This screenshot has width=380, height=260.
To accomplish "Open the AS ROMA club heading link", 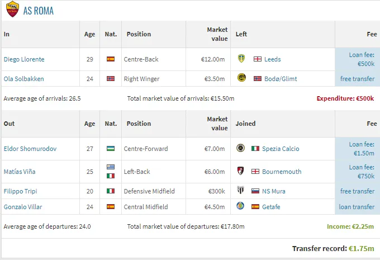I will [39, 11].
